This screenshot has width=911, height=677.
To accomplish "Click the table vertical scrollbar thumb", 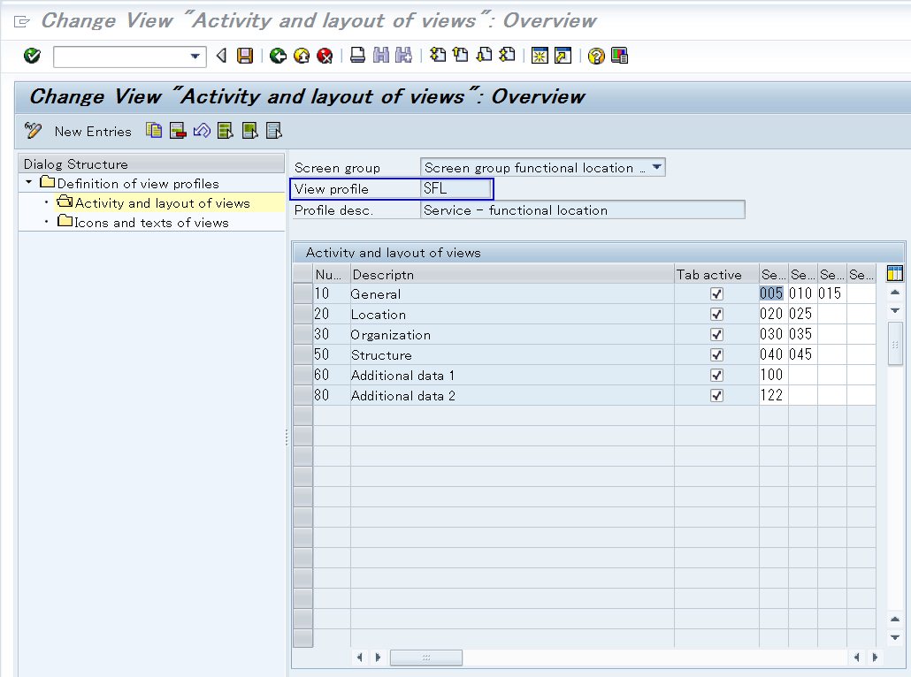I will coord(895,344).
